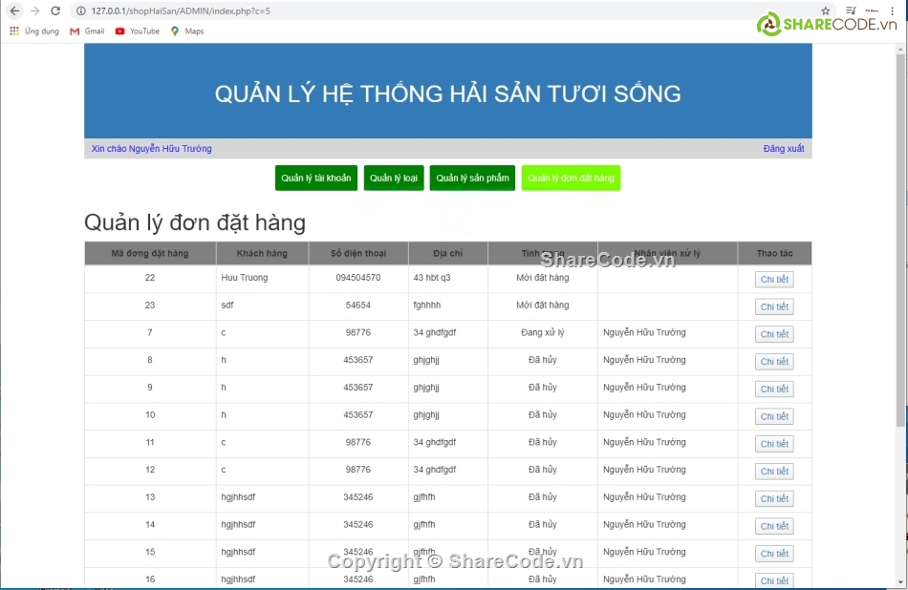Select phone number 54654
908x590 pixels.
coord(358,305)
